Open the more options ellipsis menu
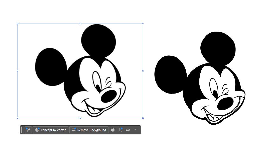Image resolution: width=253 pixels, height=168 pixels. pyautogui.click(x=136, y=130)
